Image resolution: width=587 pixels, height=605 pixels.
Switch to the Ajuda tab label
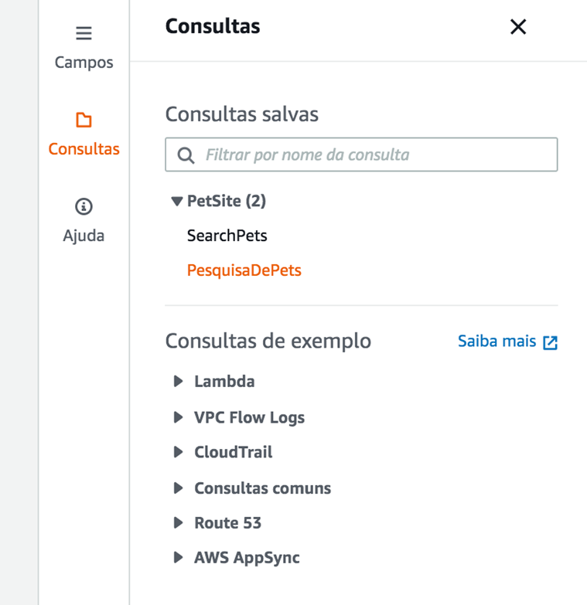[84, 236]
